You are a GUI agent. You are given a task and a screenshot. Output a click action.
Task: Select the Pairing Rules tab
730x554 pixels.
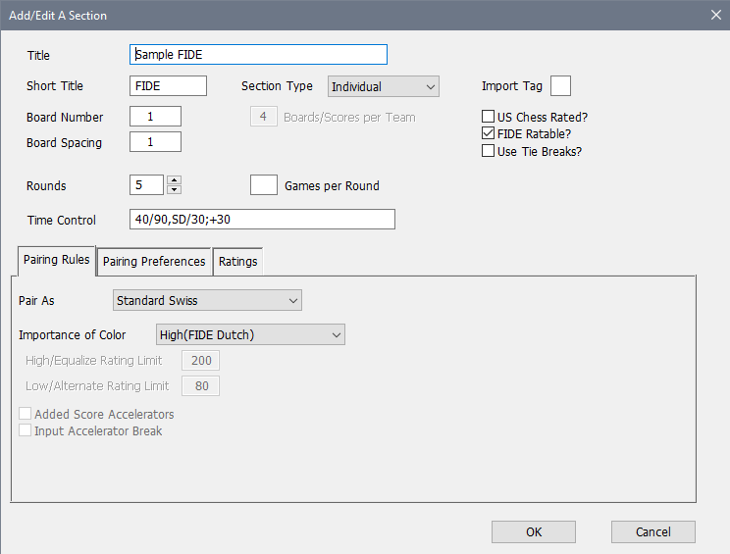(55, 260)
